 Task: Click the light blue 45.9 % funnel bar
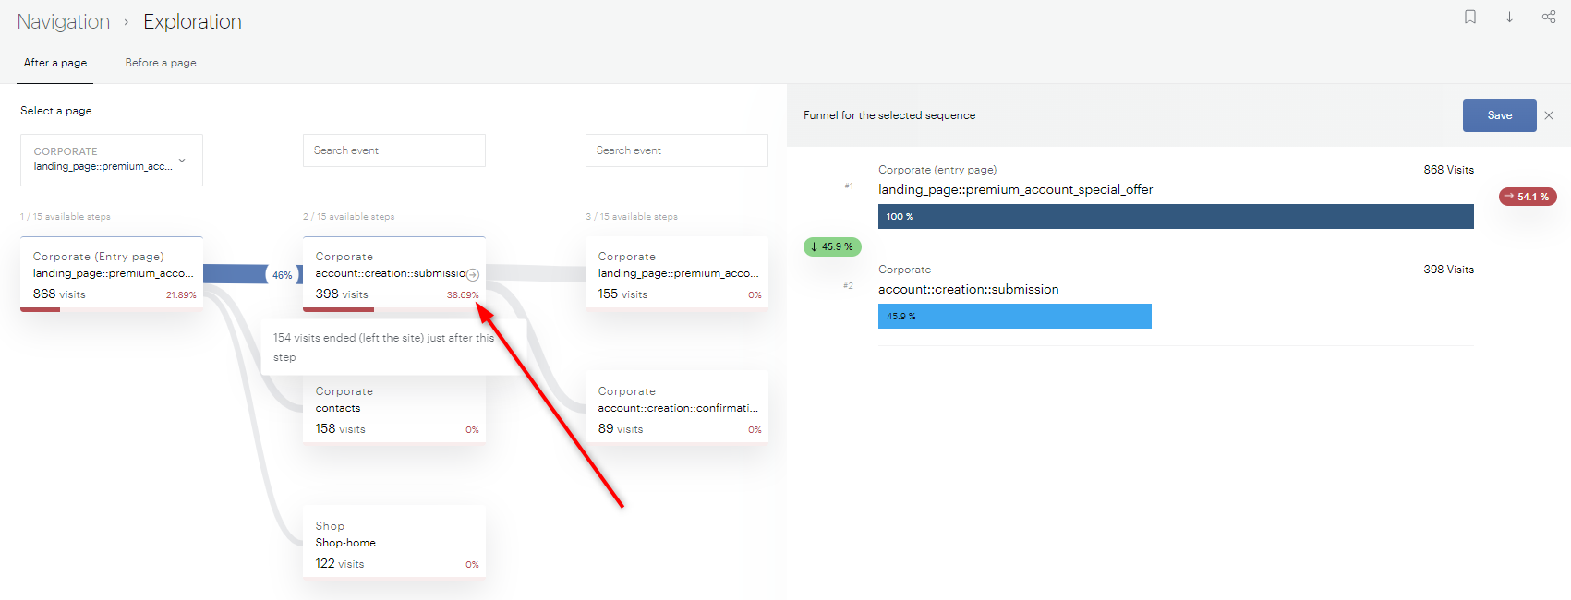click(1014, 316)
